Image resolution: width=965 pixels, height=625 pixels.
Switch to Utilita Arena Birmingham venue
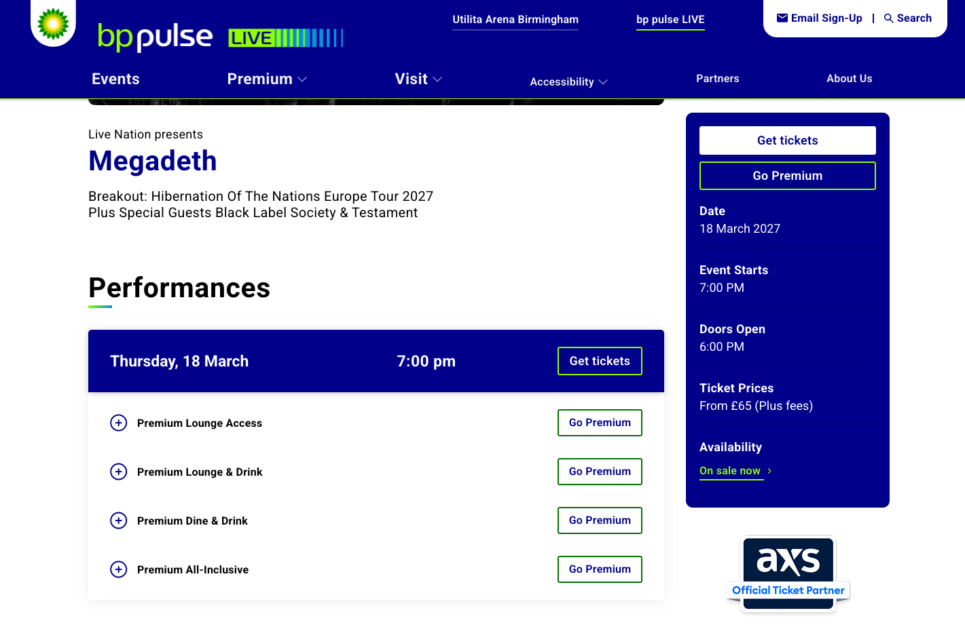click(515, 20)
